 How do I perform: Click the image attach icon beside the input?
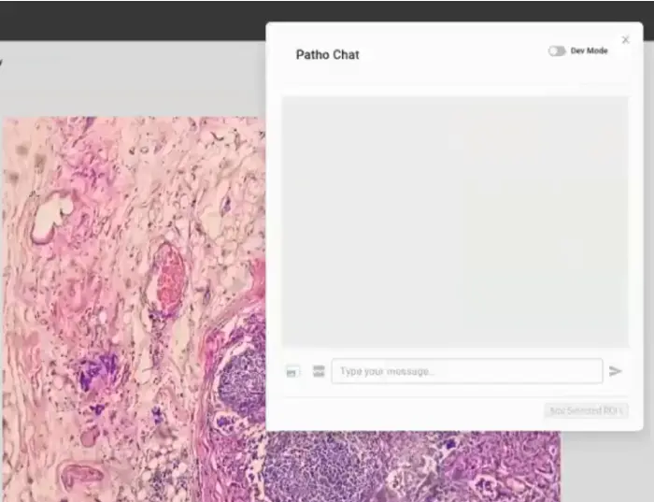tap(292, 372)
